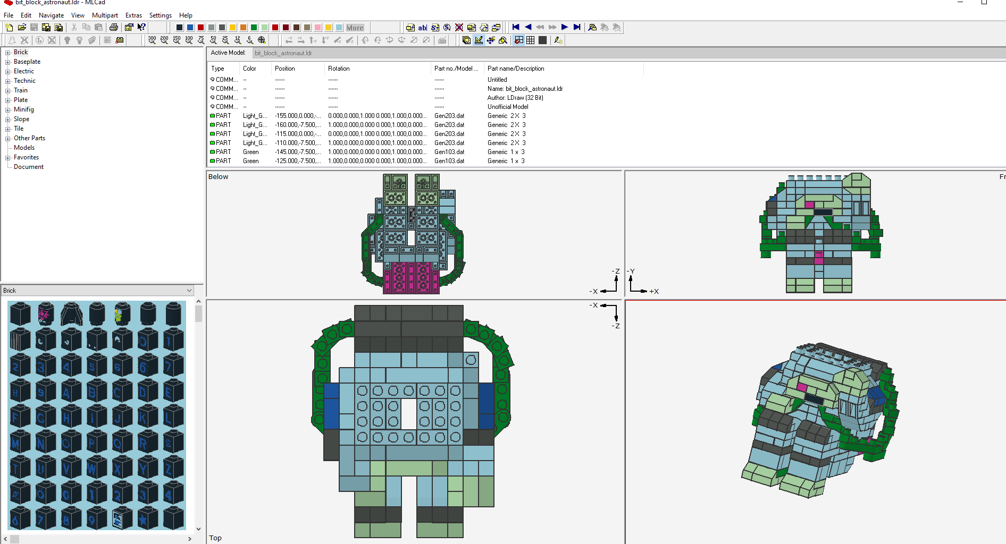
Task: Set zoom to 300 percent
Action: tap(152, 40)
